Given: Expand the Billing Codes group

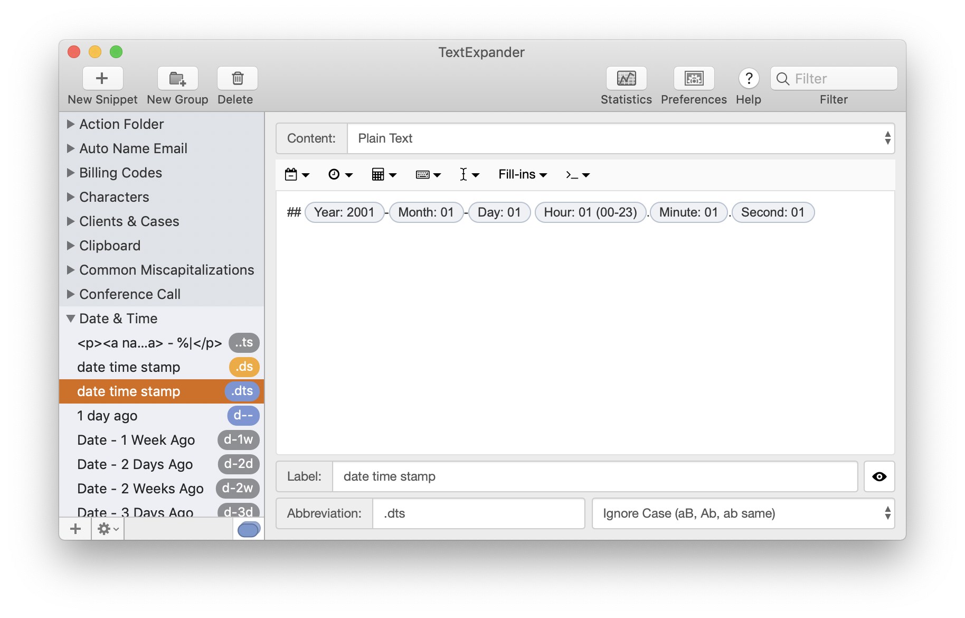Looking at the screenshot, I should click(x=71, y=173).
